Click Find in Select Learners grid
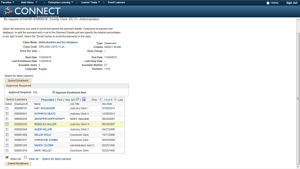The height and width of the screenshot is (169, 300). pyautogui.click(x=60, y=100)
